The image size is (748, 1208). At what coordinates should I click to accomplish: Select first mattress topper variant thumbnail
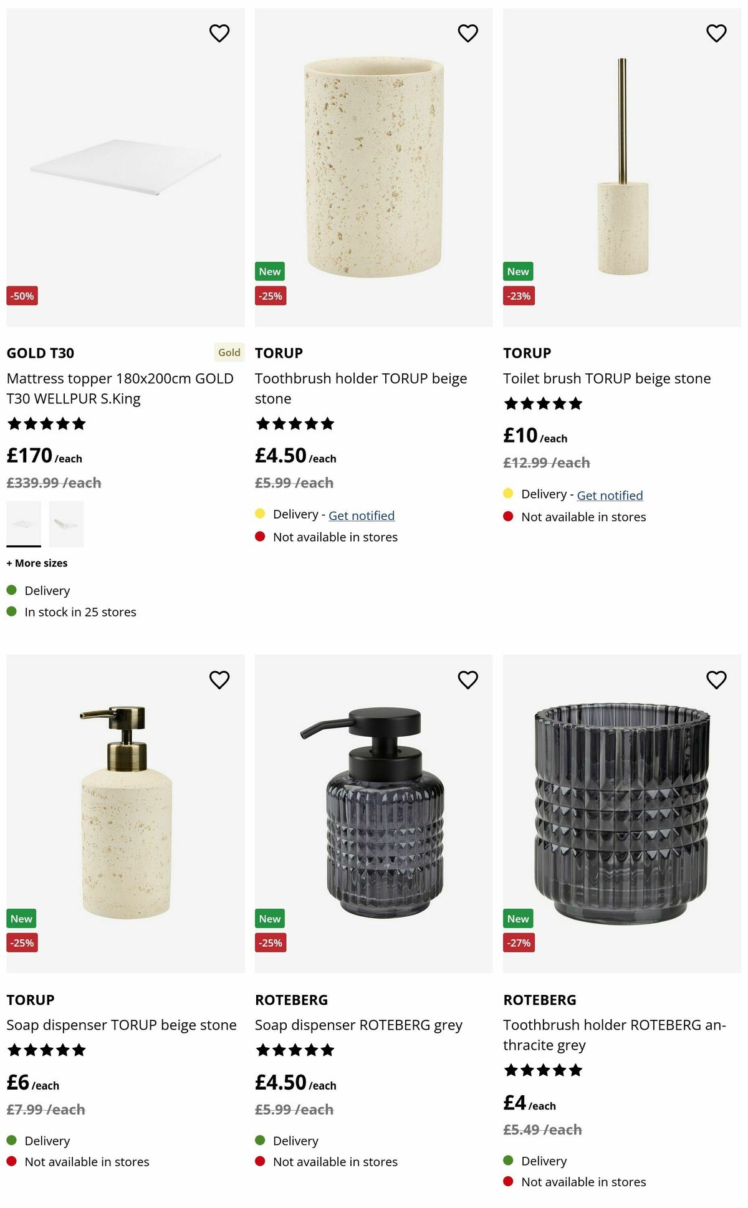pyautogui.click(x=24, y=524)
